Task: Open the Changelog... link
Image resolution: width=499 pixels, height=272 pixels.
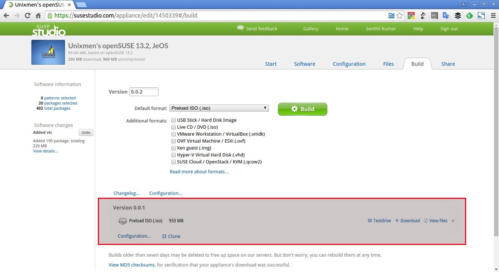Action: tap(127, 193)
